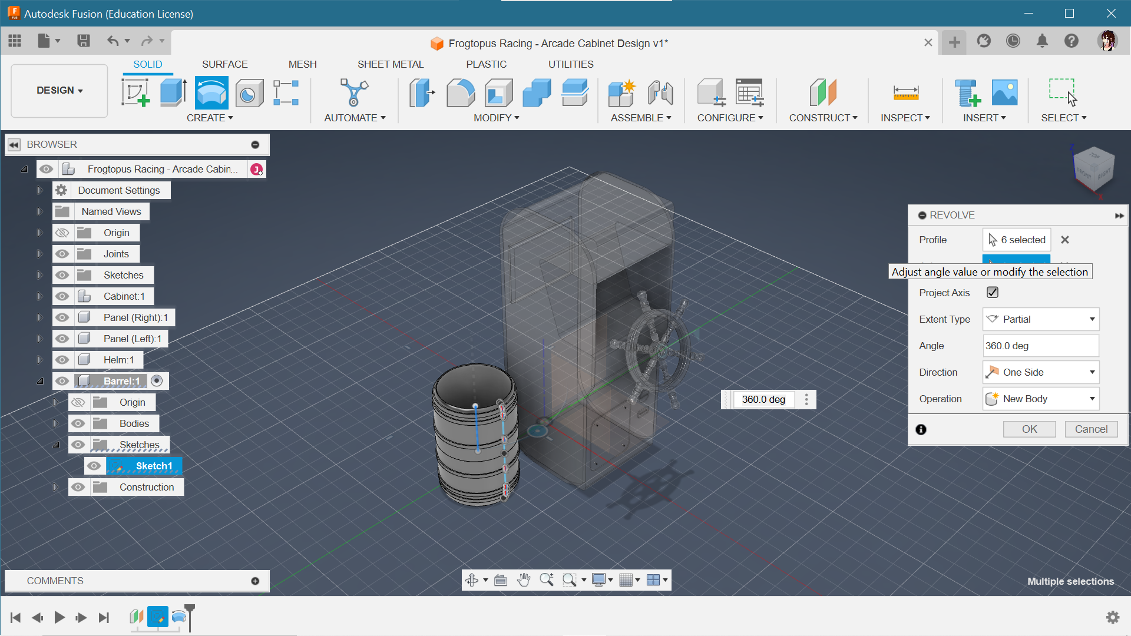
Task: Toggle the Barrel:1 activate radio button
Action: pos(157,381)
